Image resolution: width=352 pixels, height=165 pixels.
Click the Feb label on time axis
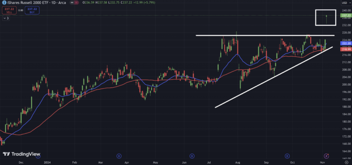(75, 162)
